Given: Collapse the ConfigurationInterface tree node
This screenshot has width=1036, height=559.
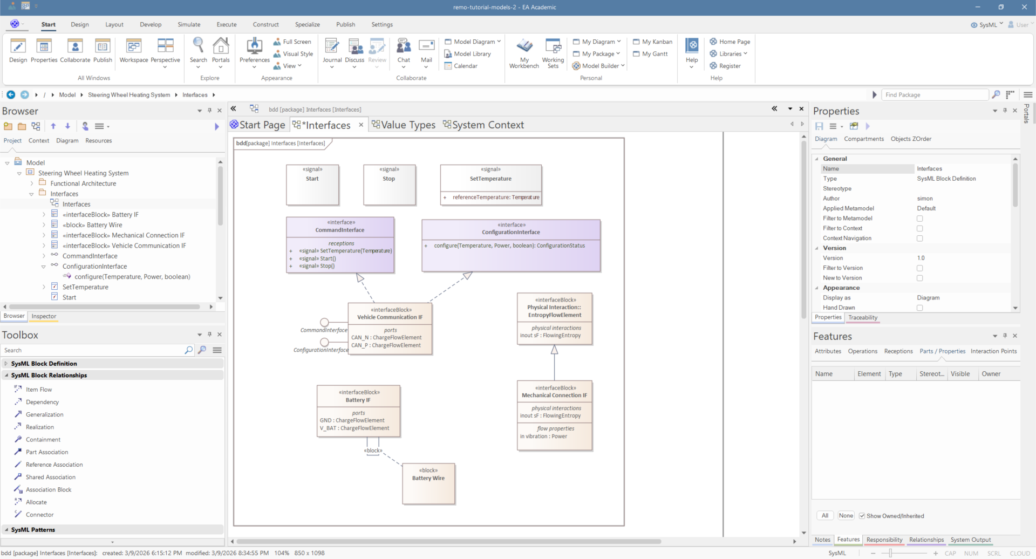Looking at the screenshot, I should tap(44, 267).
